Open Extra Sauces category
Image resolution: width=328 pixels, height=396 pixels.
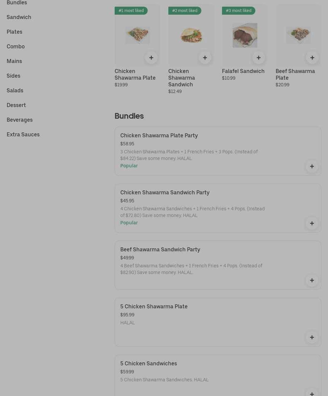[x=23, y=134]
